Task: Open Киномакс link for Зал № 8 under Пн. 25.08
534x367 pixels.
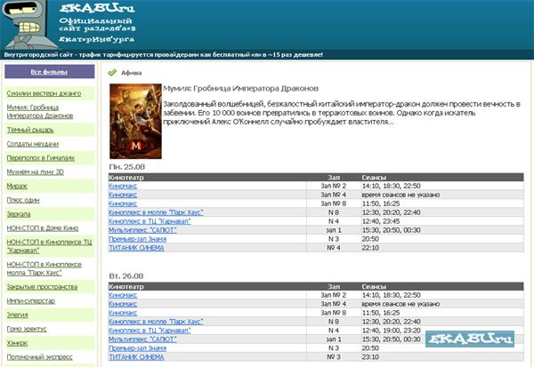Action: 123,203
